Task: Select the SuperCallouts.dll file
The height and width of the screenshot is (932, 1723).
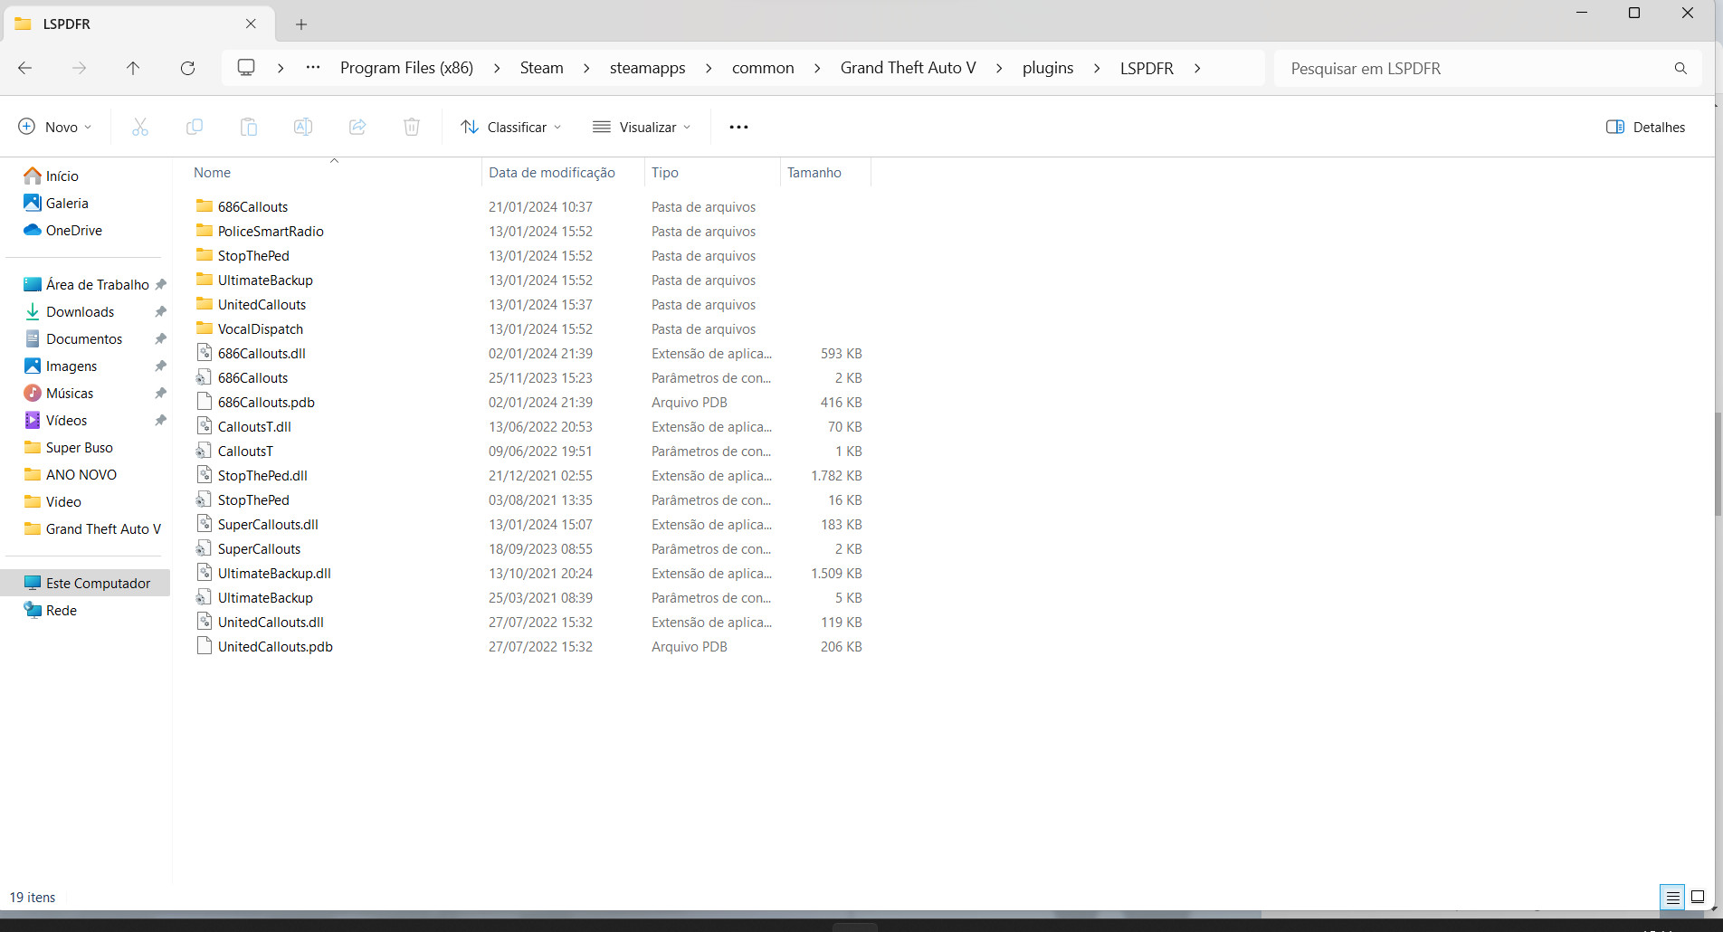Action: [268, 525]
